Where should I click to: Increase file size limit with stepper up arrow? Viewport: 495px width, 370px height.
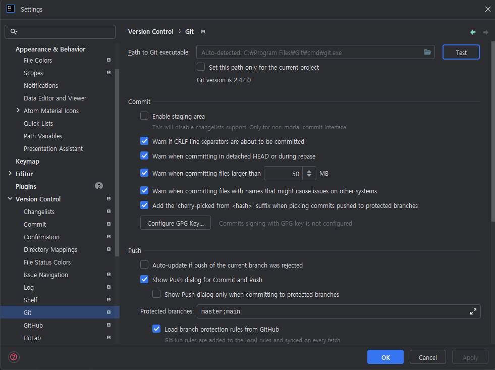309,171
